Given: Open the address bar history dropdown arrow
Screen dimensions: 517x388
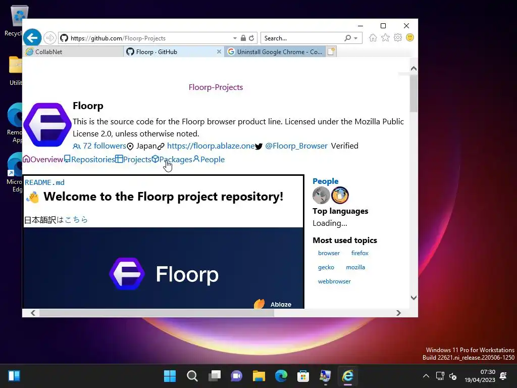Looking at the screenshot, I should [x=235, y=38].
